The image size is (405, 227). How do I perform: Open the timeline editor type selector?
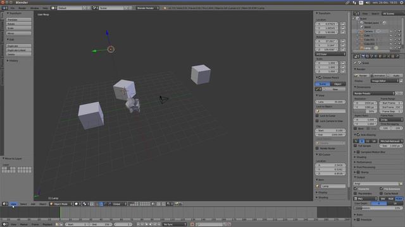(x=5, y=224)
